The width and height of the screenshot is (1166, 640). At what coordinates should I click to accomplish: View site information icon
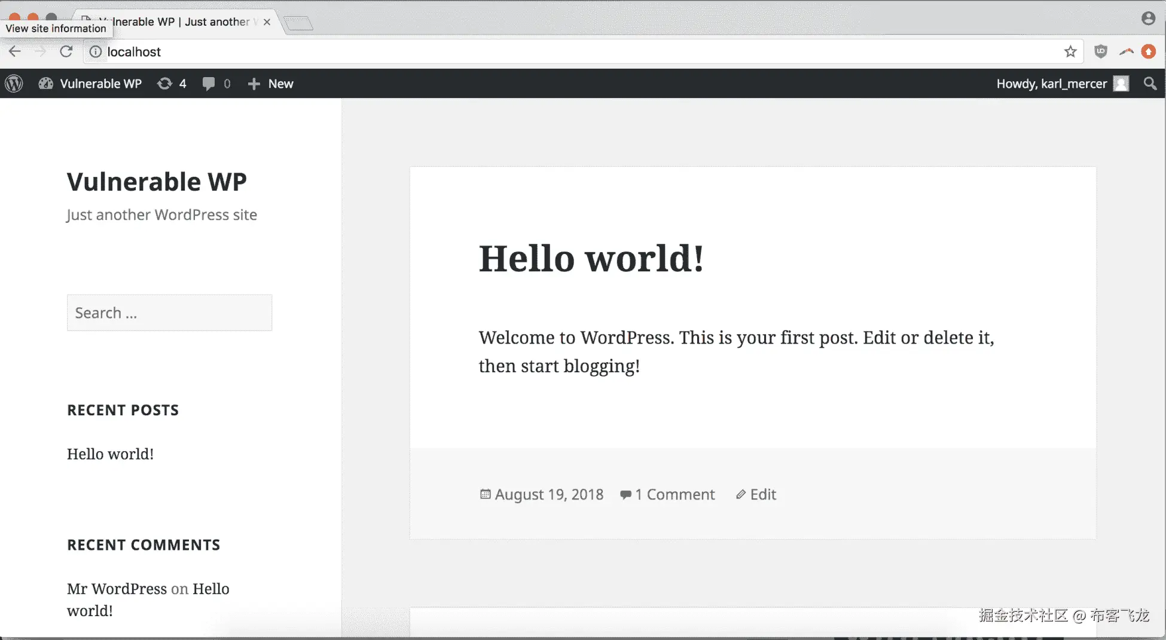pos(95,52)
